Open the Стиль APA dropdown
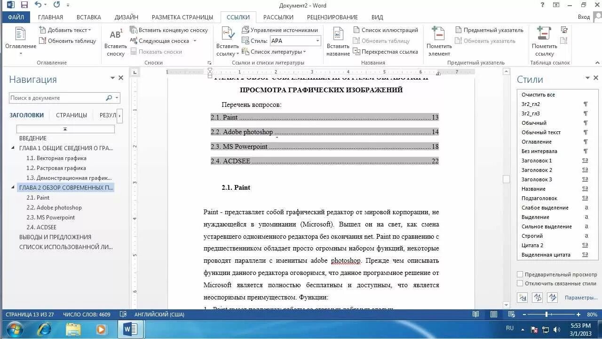 317,41
